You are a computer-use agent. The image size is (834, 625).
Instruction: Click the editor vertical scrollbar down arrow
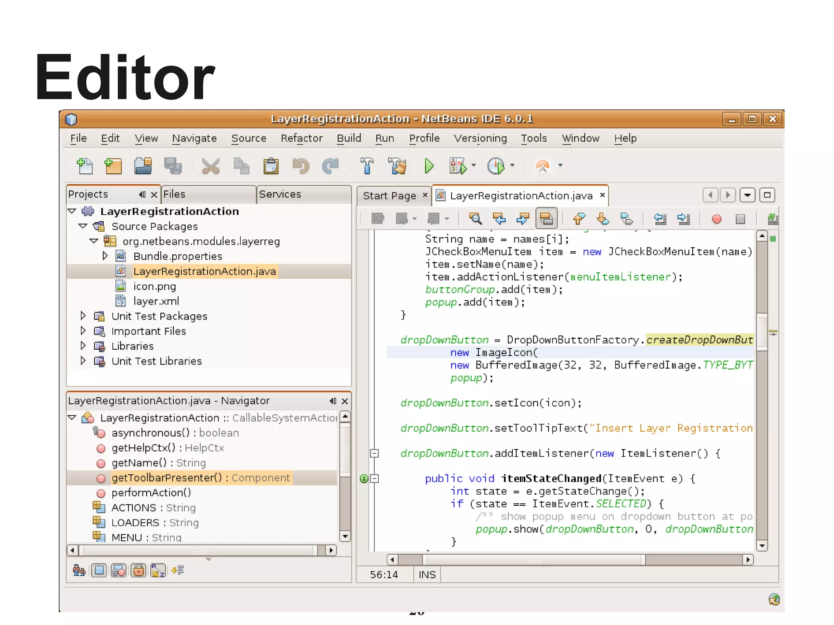762,546
